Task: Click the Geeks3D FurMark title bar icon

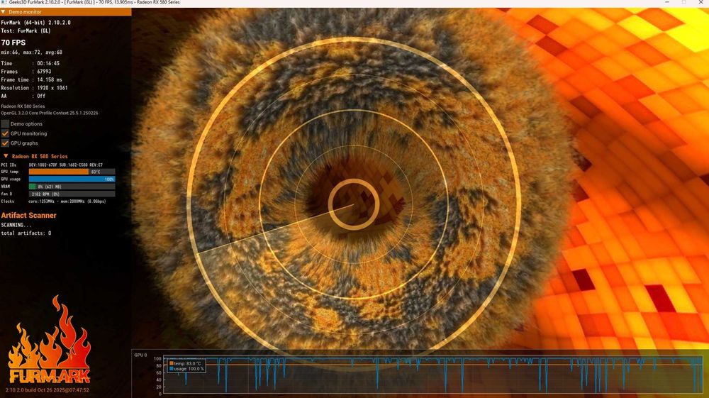Action: pyautogui.click(x=4, y=2)
